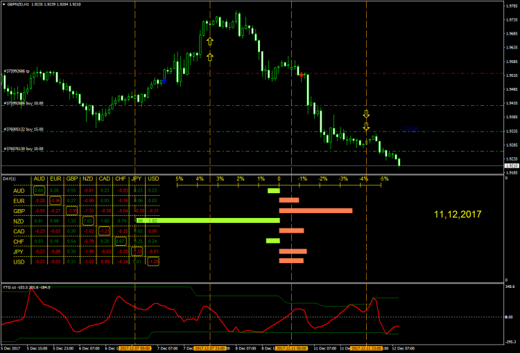Click the upper yellow up arrow on the chart

coord(209,42)
